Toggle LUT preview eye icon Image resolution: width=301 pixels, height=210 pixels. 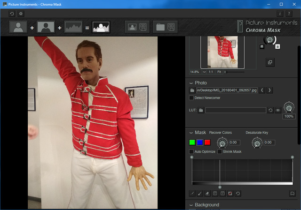(x=277, y=110)
